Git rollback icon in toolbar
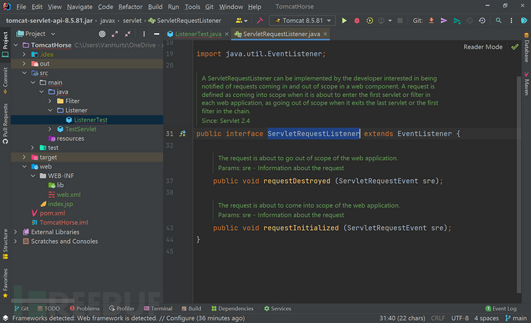This screenshot has width=531, height=323. pos(483,21)
